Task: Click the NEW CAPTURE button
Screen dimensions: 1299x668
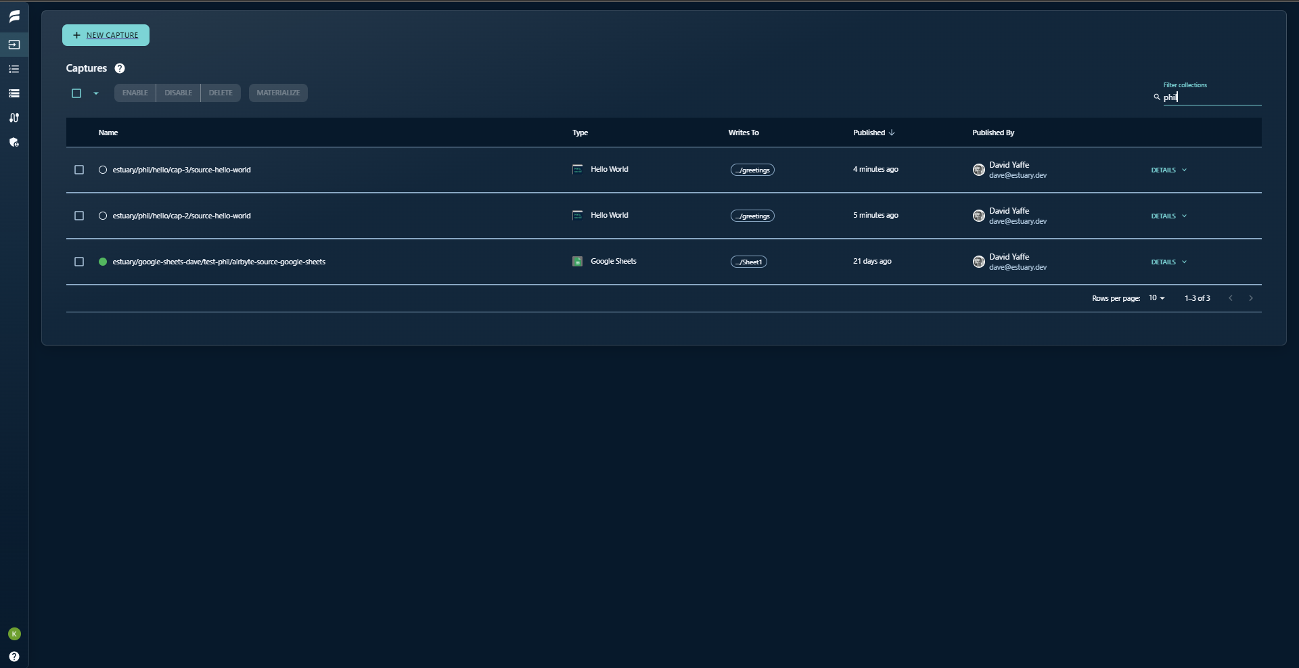Action: (x=106, y=35)
